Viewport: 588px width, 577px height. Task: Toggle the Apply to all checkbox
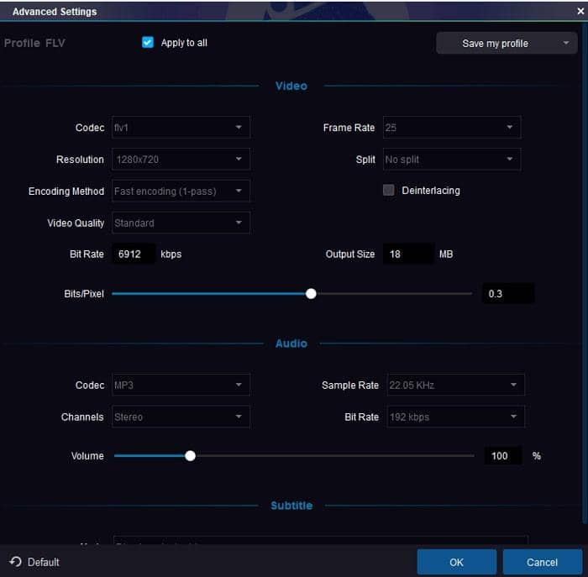coord(149,43)
